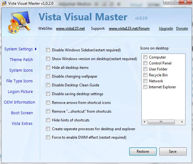Enable Disable saving desktop settings
193x164 pixels.
(x=48, y=94)
